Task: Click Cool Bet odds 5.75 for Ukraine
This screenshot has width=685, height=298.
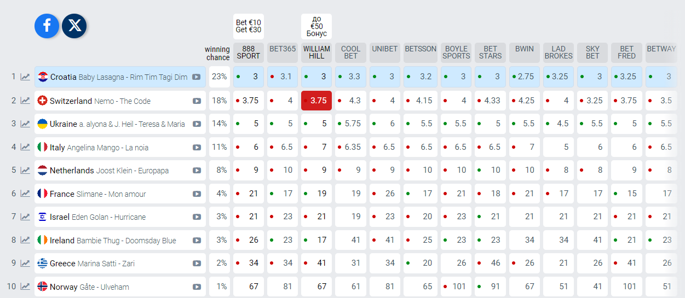Action: [351, 124]
